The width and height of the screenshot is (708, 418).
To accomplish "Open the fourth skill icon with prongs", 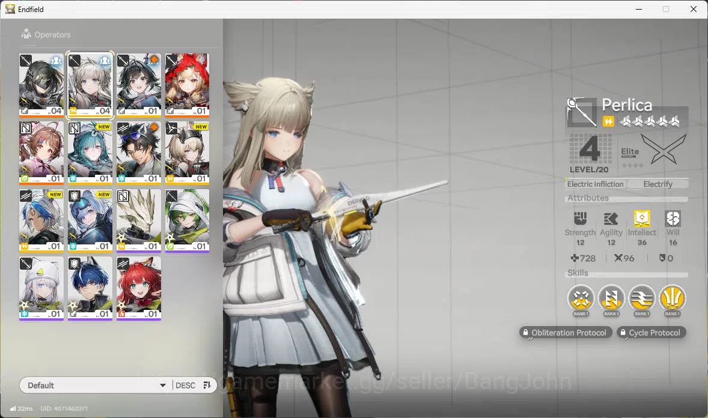I will (x=673, y=299).
